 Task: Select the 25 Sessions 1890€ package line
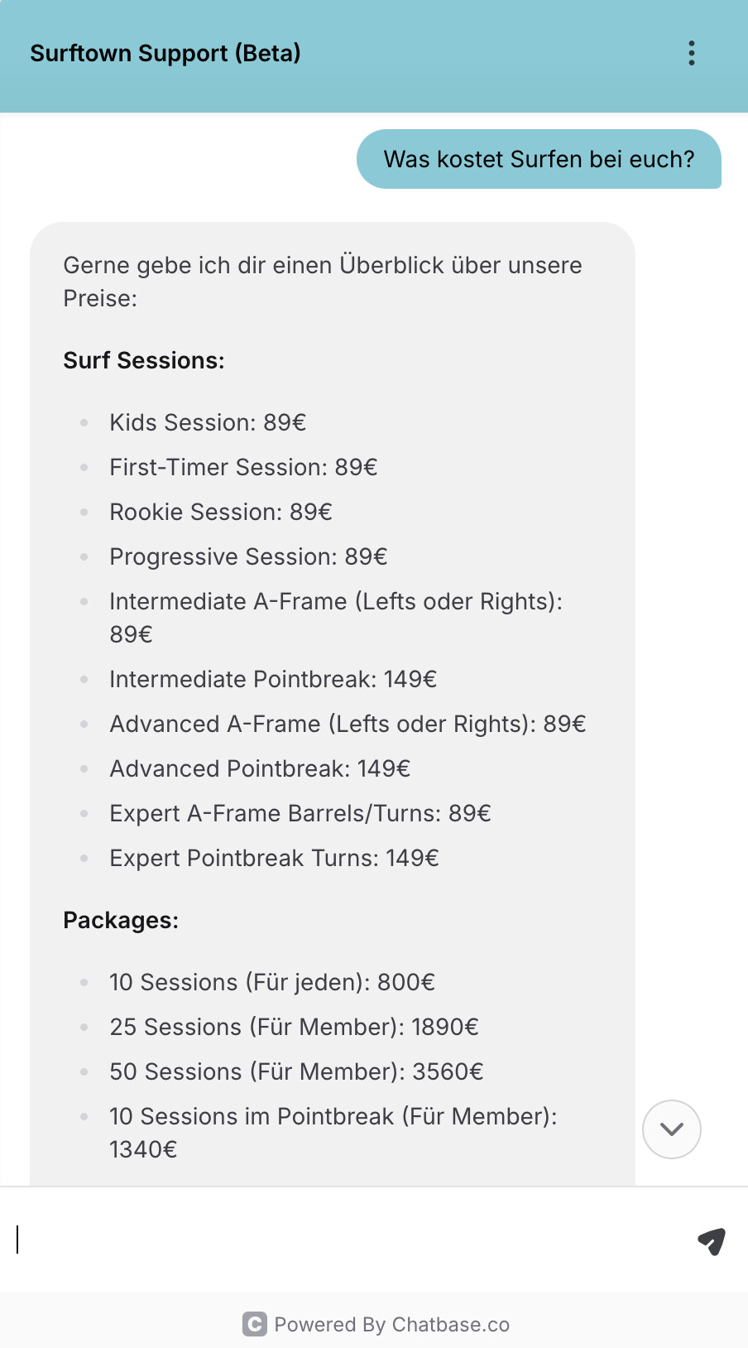[x=294, y=1027]
